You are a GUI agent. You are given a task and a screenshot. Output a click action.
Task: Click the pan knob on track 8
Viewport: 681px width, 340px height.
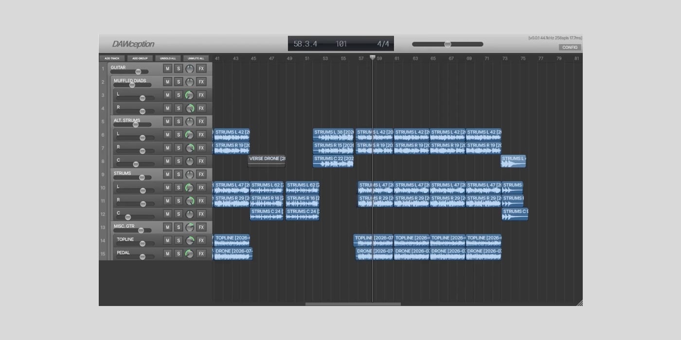tap(190, 161)
